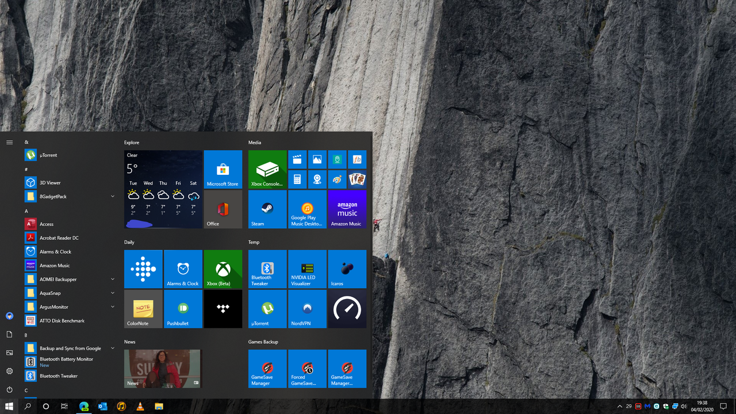The image size is (736, 414).
Task: Click the Games Backup group title
Action: (x=263, y=342)
